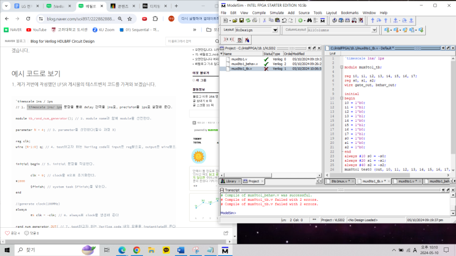Click the YouTube bookmark link
This screenshot has height=256, width=456.
point(36,29)
